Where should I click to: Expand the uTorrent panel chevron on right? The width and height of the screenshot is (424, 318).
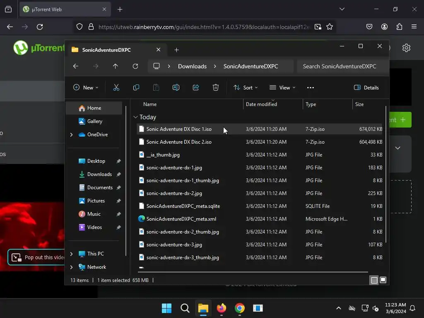[x=397, y=148]
